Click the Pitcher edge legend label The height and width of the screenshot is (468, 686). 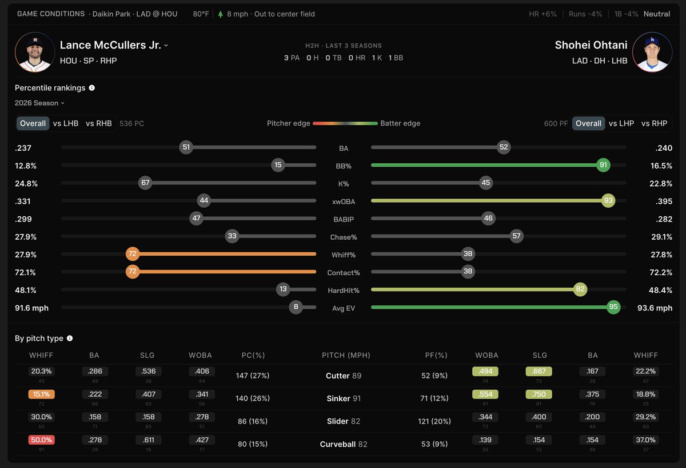(x=289, y=123)
